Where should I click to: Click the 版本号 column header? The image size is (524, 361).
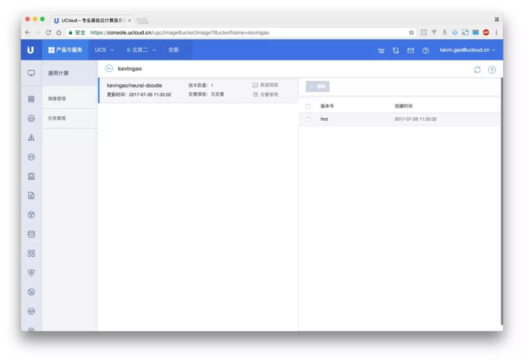[327, 106]
